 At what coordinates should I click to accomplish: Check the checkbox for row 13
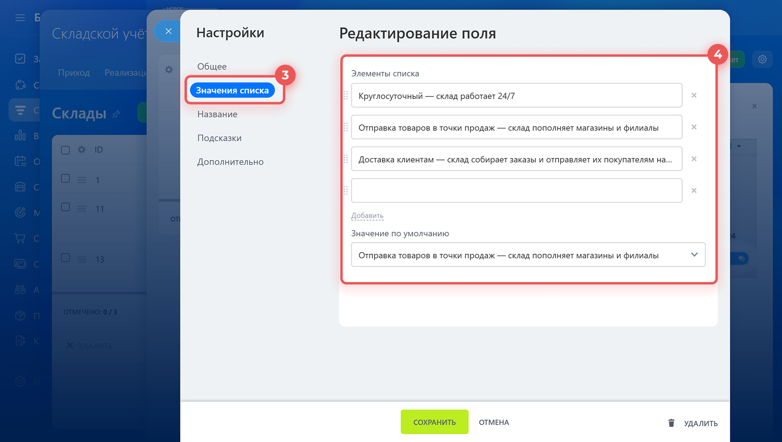(x=65, y=258)
